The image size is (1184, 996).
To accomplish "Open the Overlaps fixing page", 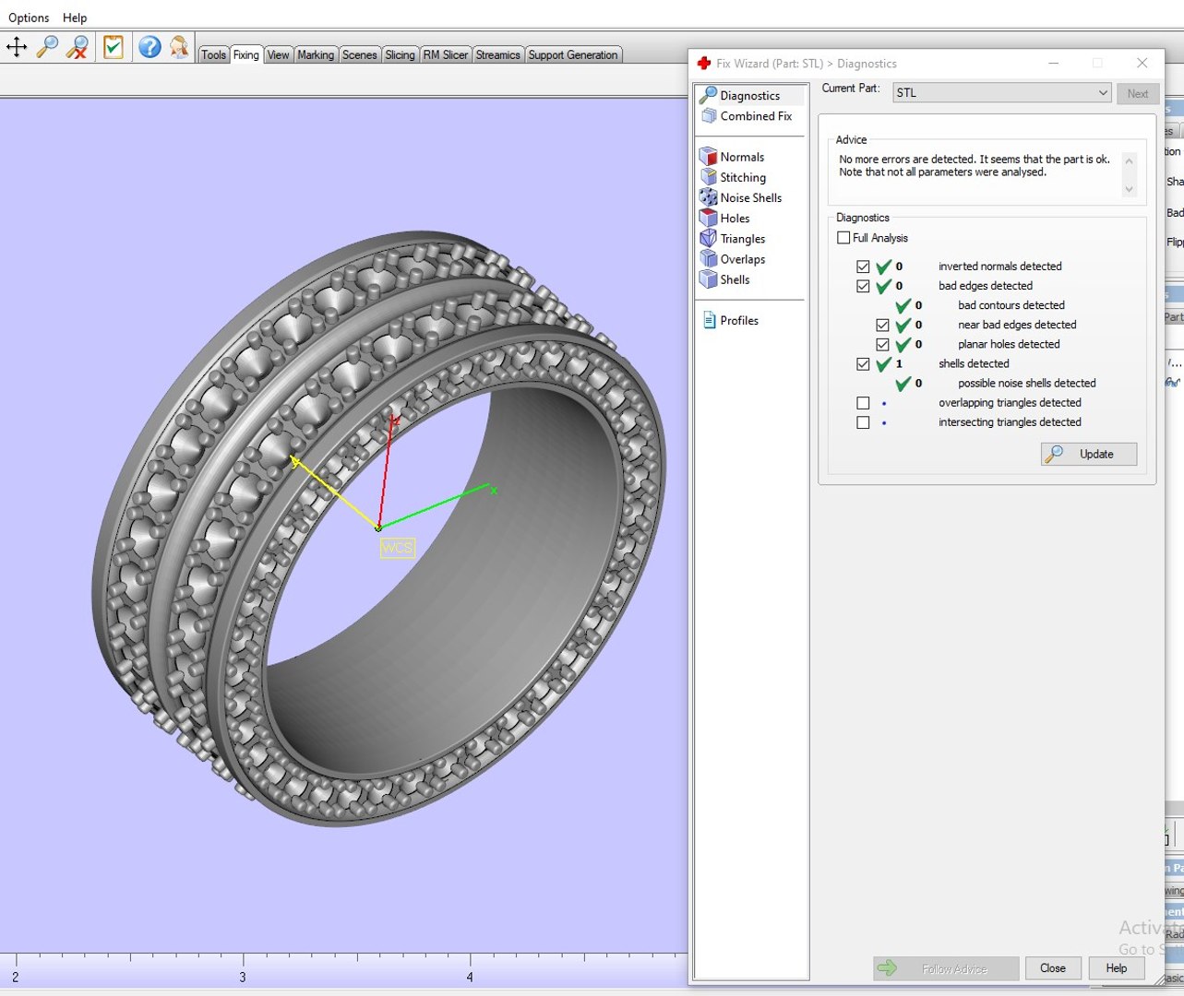I will (734, 259).
